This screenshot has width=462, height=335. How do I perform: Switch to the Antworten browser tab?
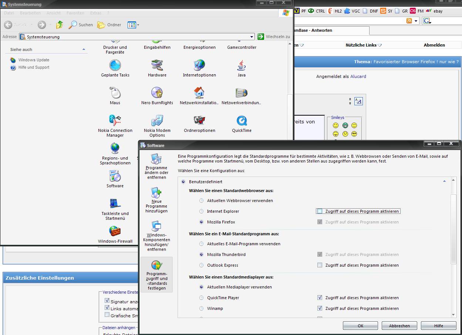(331, 30)
